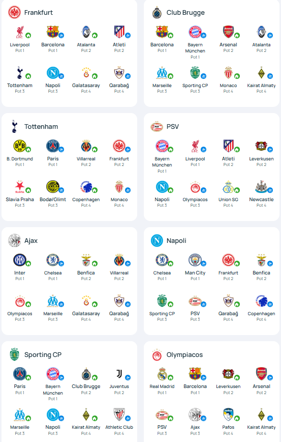Click away plane badge beside Chelsea in Ajax card
The width and height of the screenshot is (281, 442).
[x=61, y=264]
